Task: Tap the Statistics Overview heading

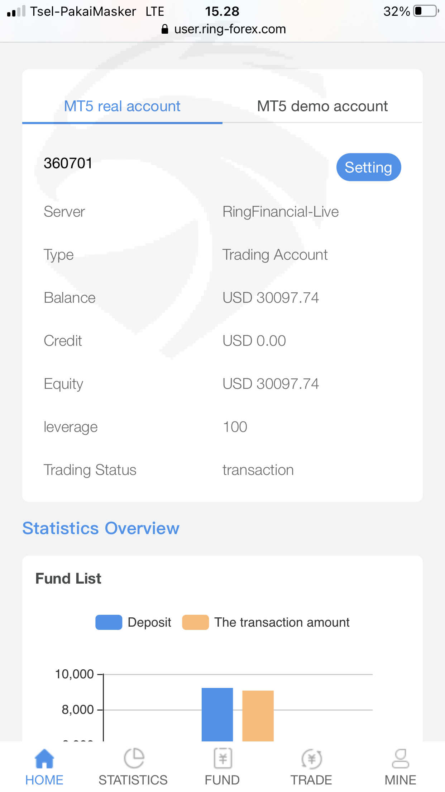Action: pyautogui.click(x=101, y=528)
